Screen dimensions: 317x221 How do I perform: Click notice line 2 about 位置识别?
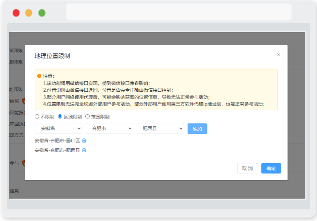point(108,90)
